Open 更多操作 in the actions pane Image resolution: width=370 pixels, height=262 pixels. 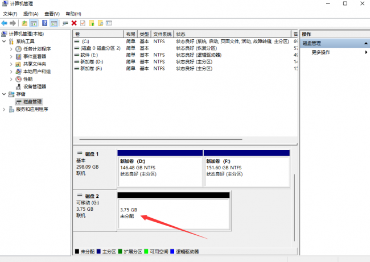[320, 52]
